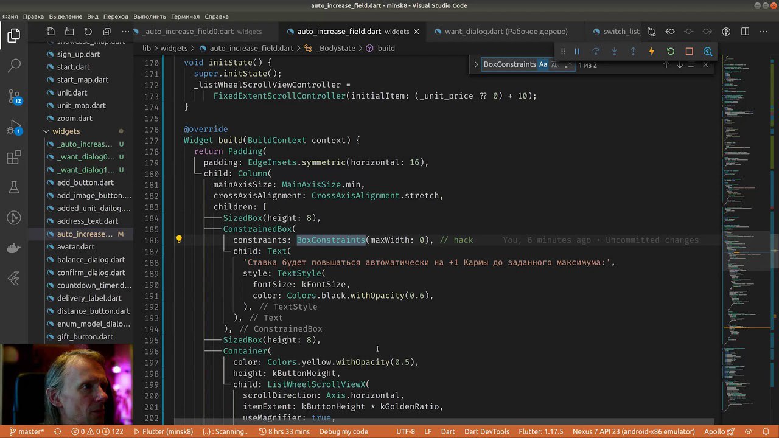Image resolution: width=779 pixels, height=438 pixels.
Task: Open Справка menu
Action: click(x=217, y=16)
